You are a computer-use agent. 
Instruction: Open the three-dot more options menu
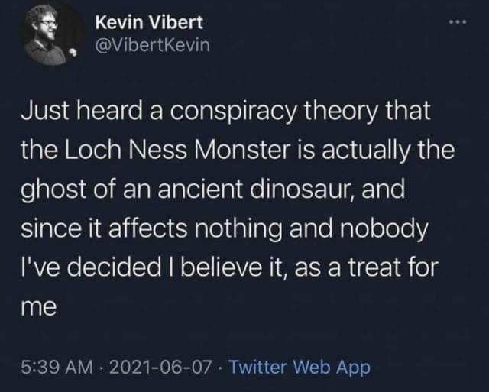pyautogui.click(x=458, y=22)
